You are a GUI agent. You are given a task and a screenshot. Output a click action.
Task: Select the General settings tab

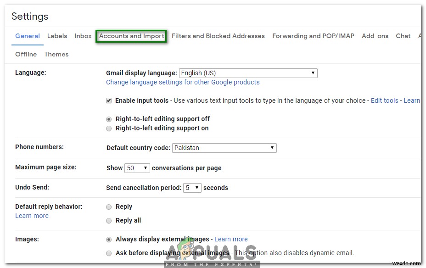click(27, 36)
